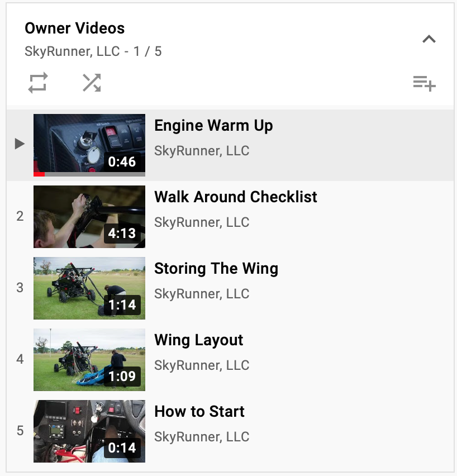Click index number 3 in the playlist
The width and height of the screenshot is (457, 476).
[20, 288]
